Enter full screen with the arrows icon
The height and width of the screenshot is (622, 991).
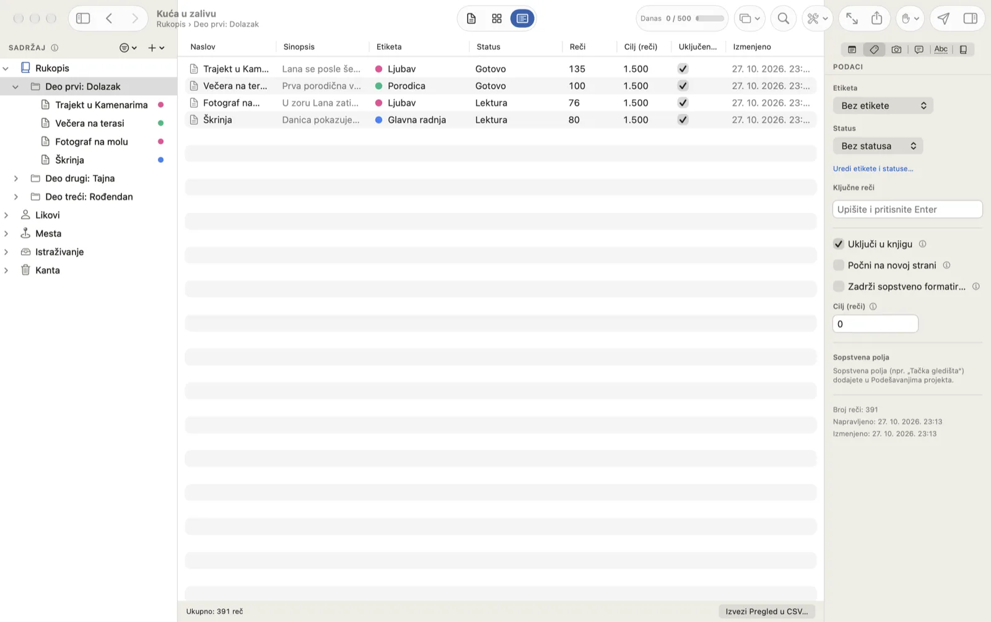852,19
